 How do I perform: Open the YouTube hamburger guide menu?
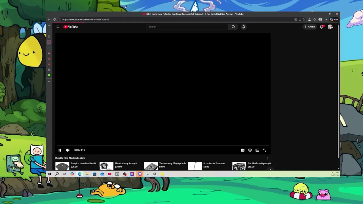[x=58, y=27]
